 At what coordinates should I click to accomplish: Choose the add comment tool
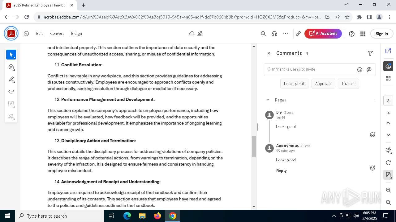coord(11,67)
